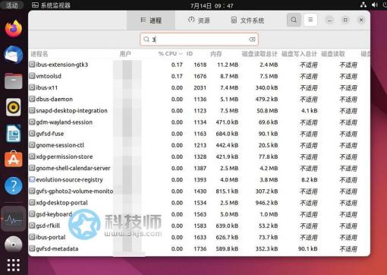Click the dbus-daemon process icon

pos(32,99)
